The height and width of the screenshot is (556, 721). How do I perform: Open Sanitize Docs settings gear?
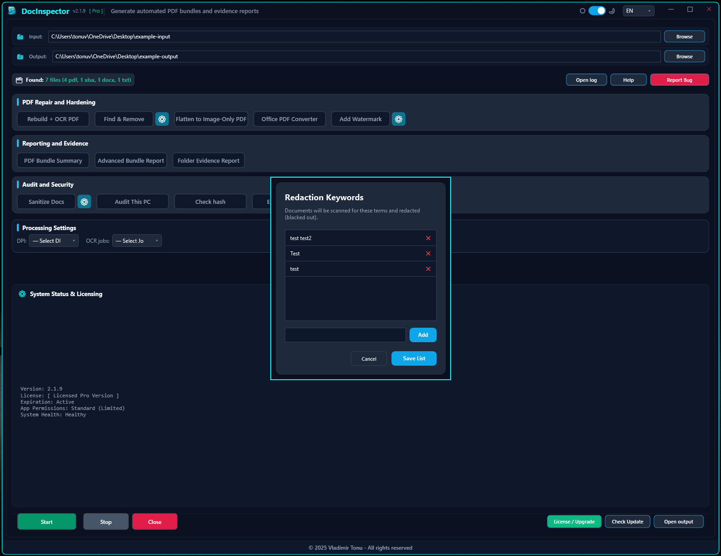click(x=84, y=202)
